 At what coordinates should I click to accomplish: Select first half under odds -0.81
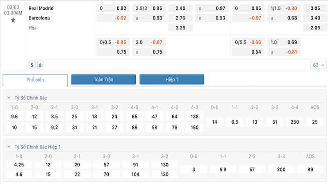click(284, 52)
